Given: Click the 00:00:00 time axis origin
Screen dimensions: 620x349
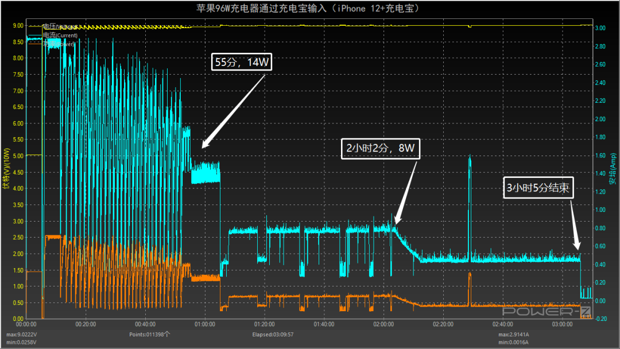Looking at the screenshot, I should pyautogui.click(x=26, y=324).
